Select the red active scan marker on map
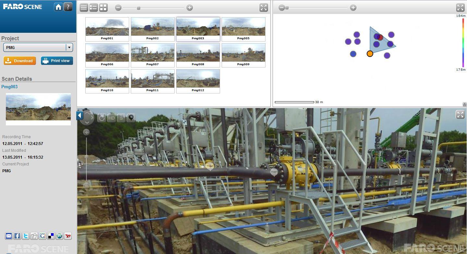Screen dimensions: 467x254 (380, 38)
